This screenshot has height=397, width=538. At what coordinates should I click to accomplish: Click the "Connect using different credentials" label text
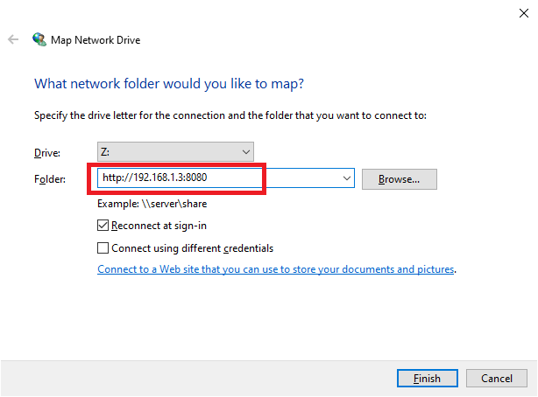(192, 247)
